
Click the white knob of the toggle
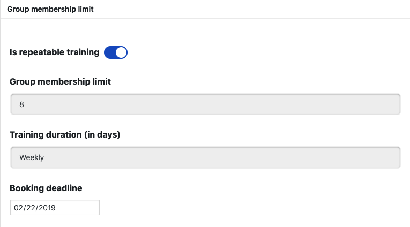point(121,52)
